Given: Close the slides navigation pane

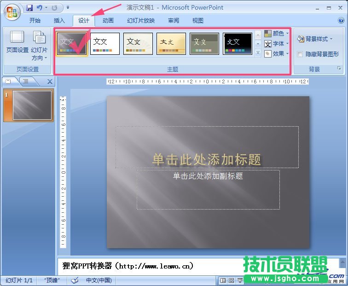Looking at the screenshot, I should tap(50, 82).
